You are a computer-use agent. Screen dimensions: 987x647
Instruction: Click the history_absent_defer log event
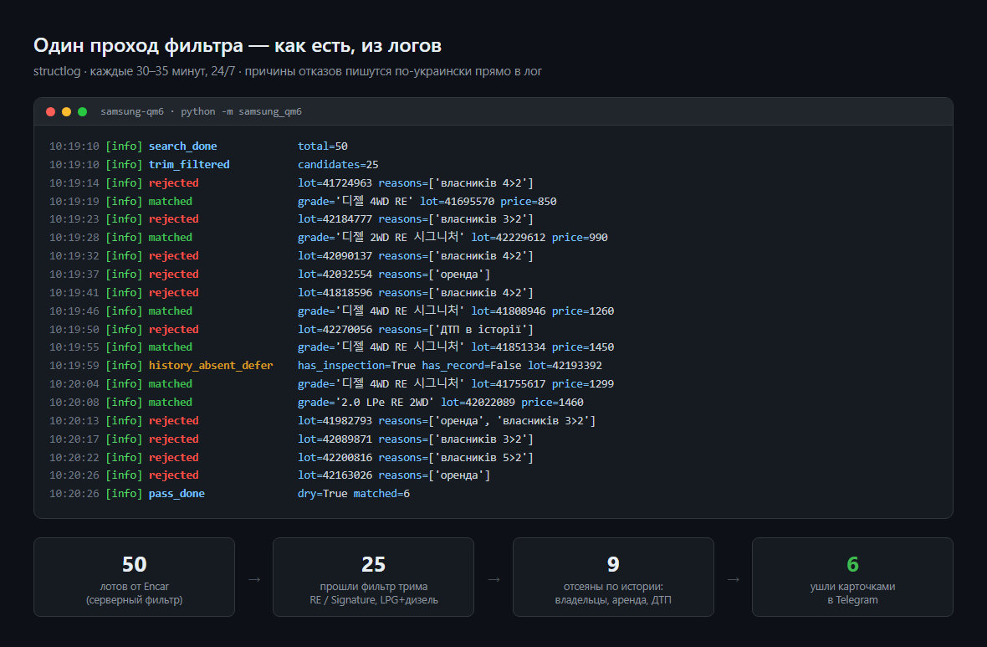[x=211, y=366]
